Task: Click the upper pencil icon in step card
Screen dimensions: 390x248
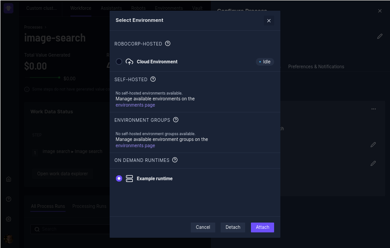Action: [373, 145]
